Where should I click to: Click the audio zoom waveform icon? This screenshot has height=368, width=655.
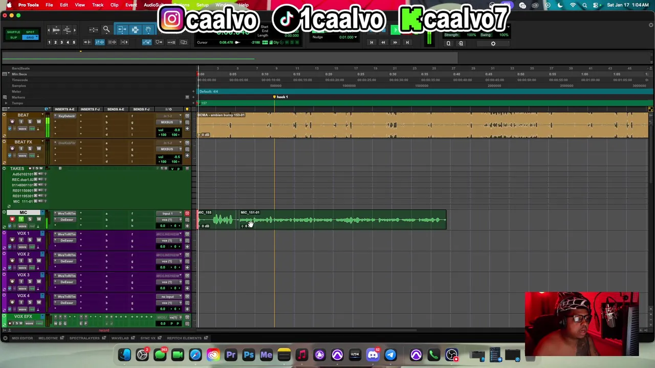[x=56, y=30]
